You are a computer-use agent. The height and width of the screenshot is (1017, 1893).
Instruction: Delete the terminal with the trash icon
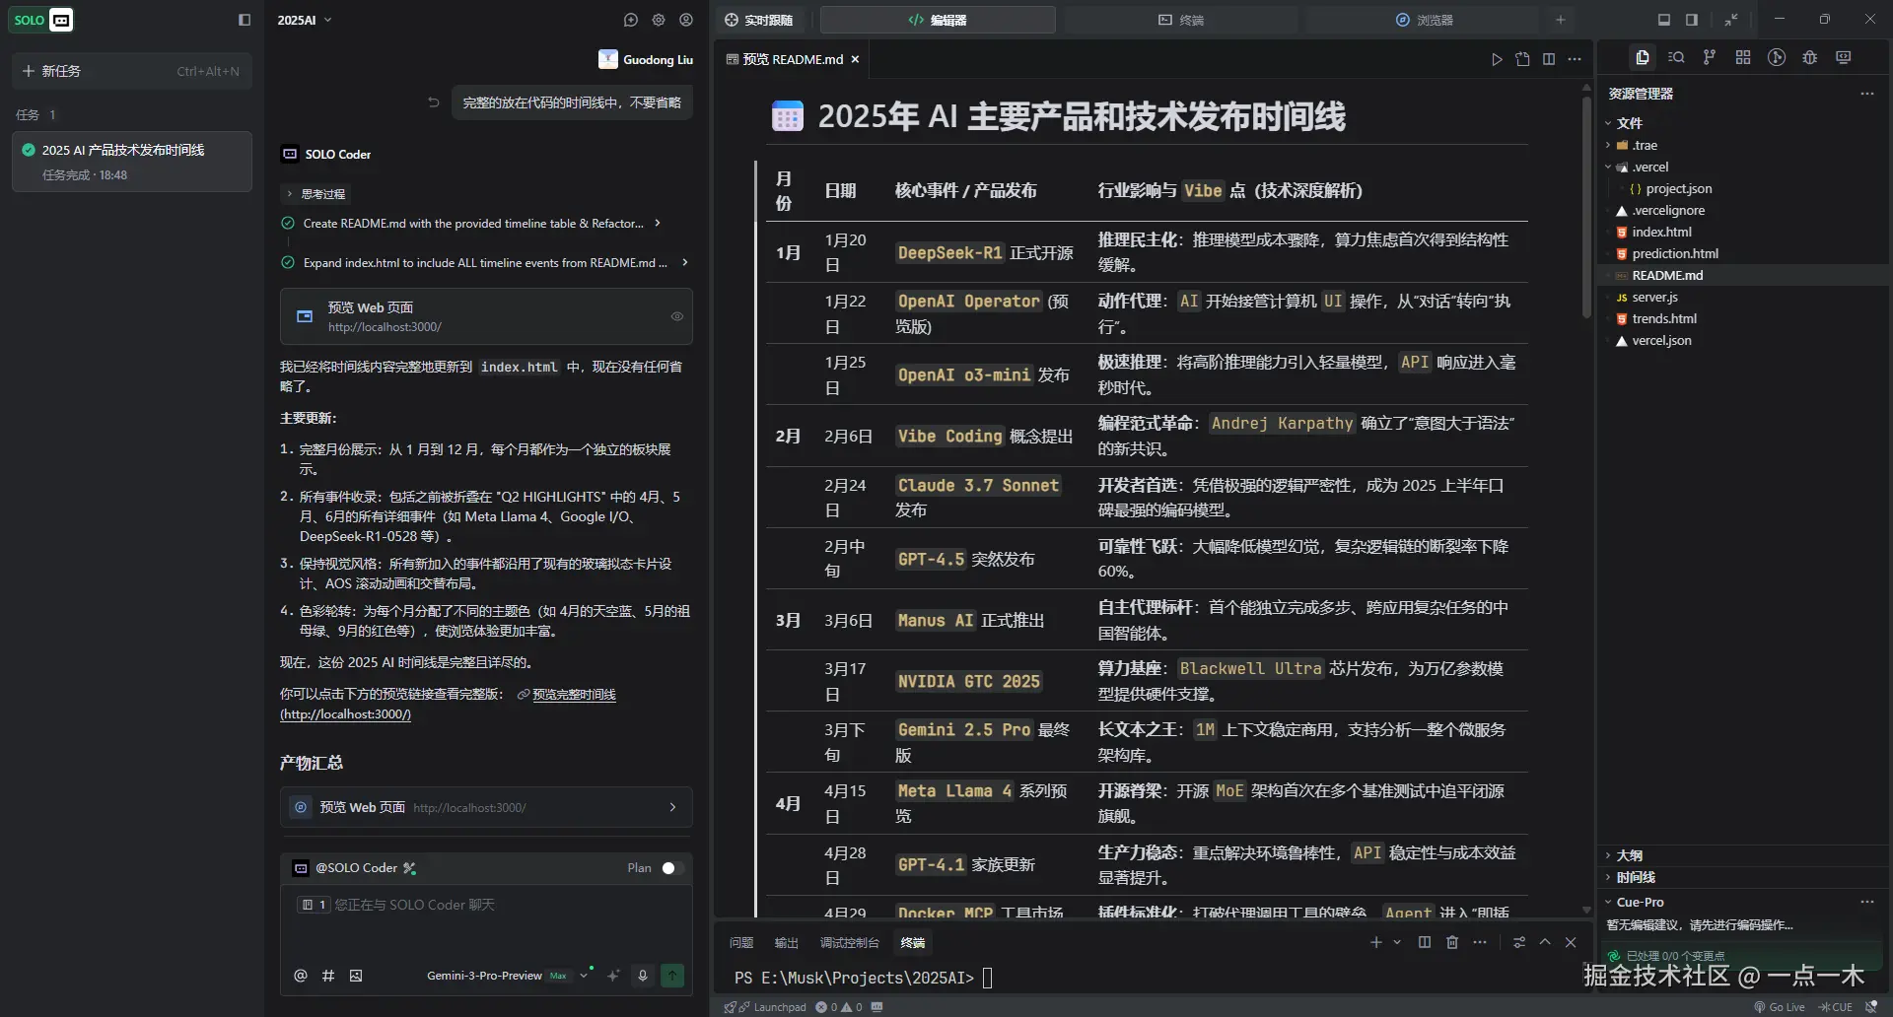tap(1452, 943)
